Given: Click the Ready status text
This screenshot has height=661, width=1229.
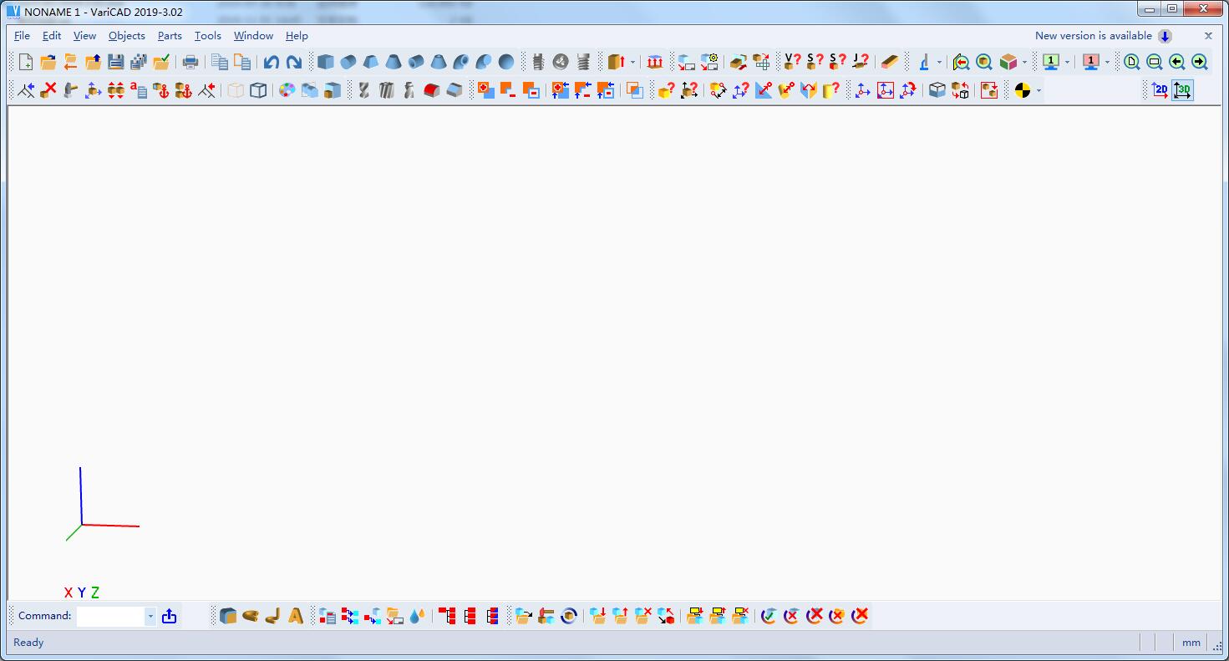Looking at the screenshot, I should tap(28, 643).
